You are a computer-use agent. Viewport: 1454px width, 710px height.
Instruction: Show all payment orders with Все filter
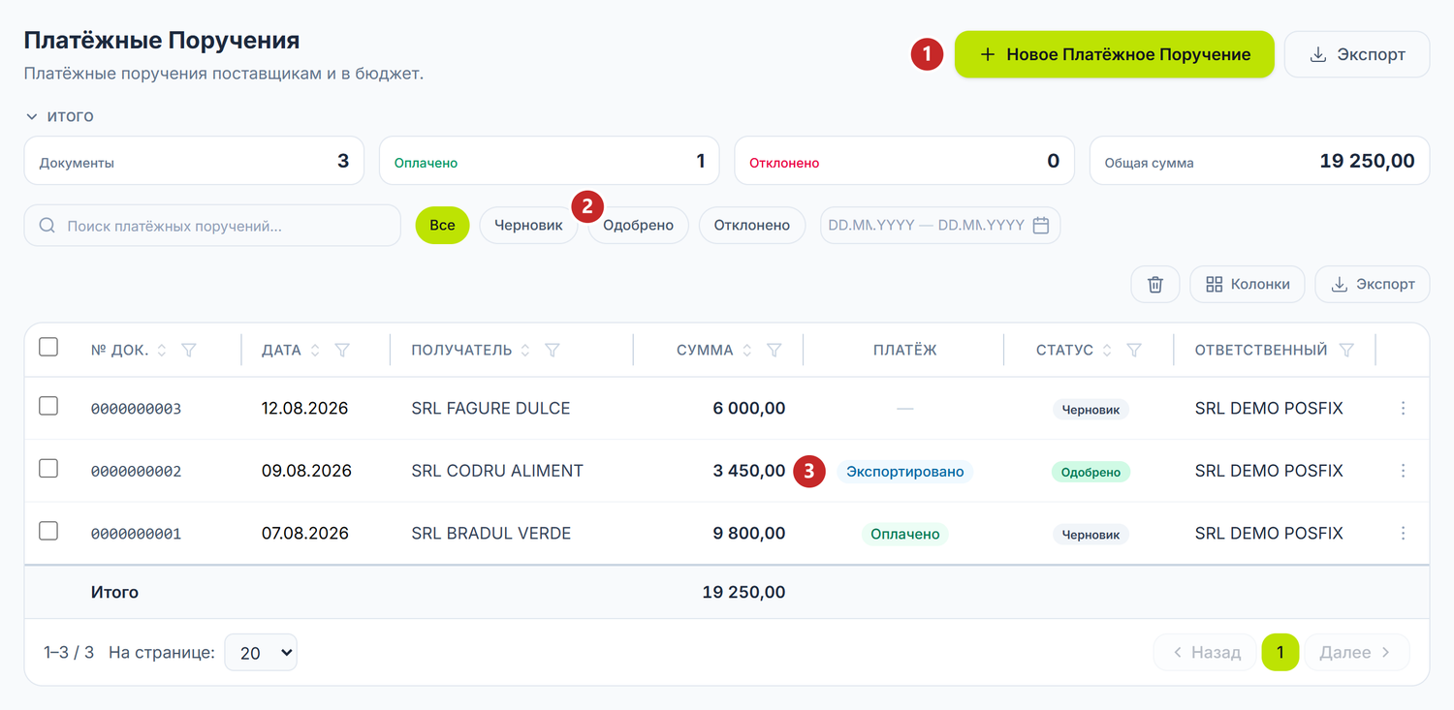(x=442, y=226)
